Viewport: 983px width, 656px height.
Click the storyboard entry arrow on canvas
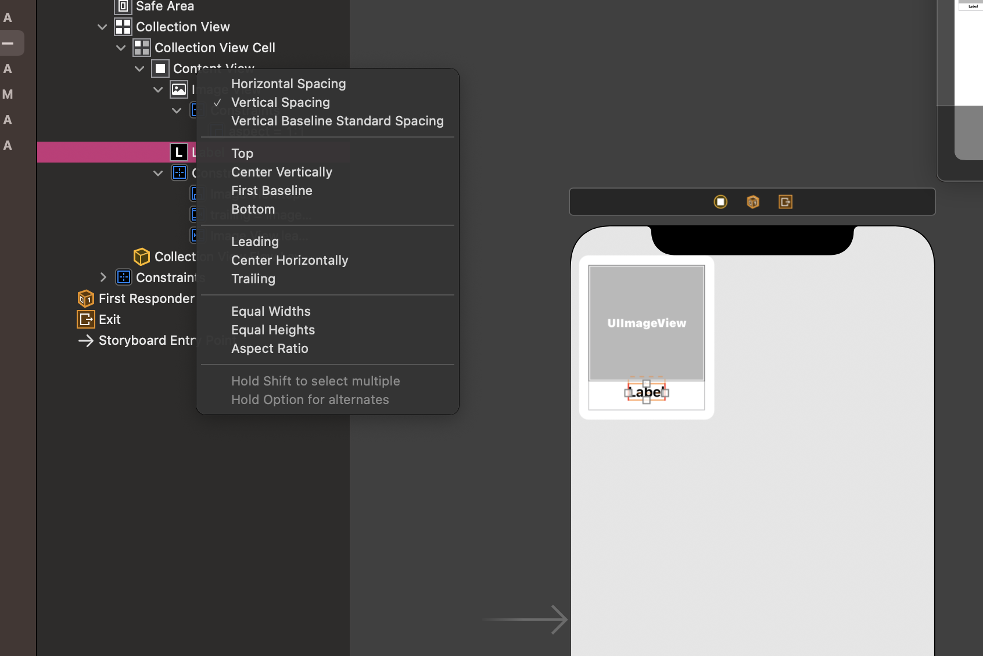click(x=525, y=620)
